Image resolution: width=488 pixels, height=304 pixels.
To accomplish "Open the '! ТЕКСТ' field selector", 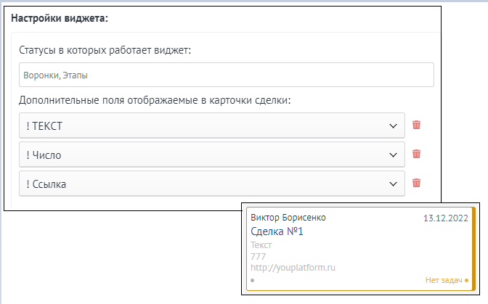I will 212,126.
